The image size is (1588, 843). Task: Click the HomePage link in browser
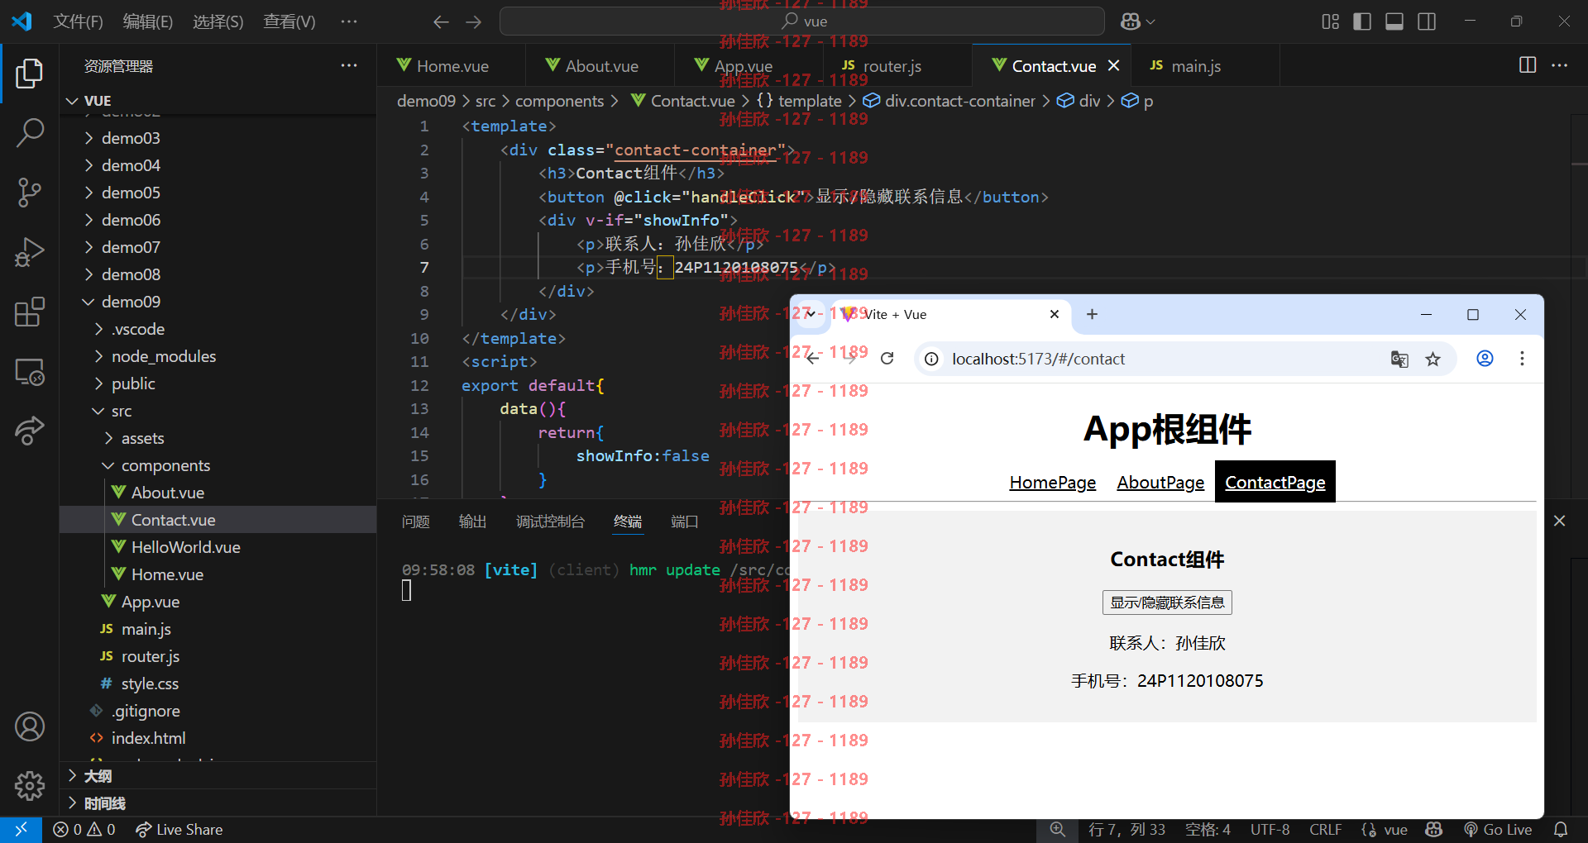pos(1052,482)
